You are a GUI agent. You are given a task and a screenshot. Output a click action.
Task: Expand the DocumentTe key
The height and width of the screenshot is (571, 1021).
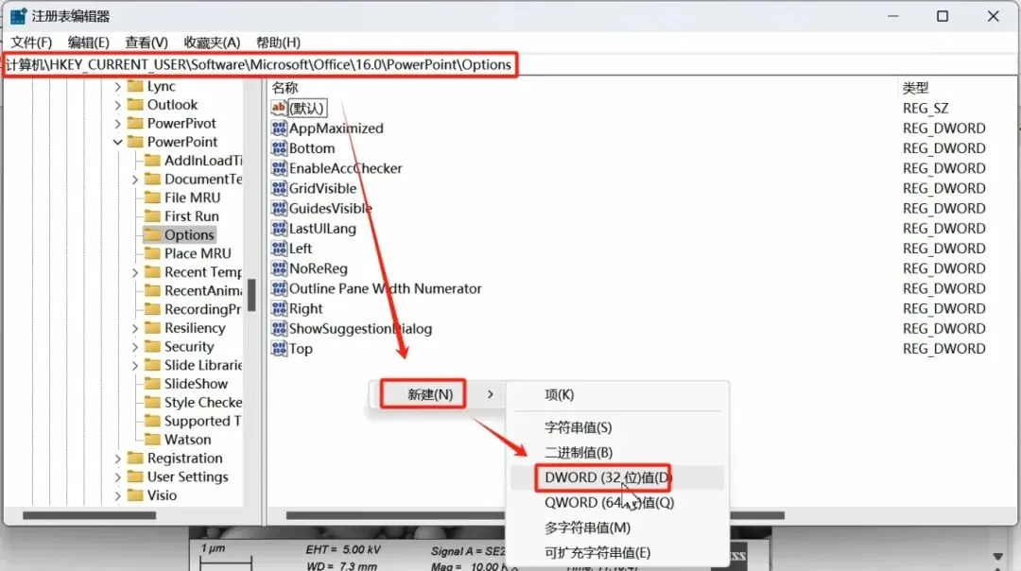[135, 179]
